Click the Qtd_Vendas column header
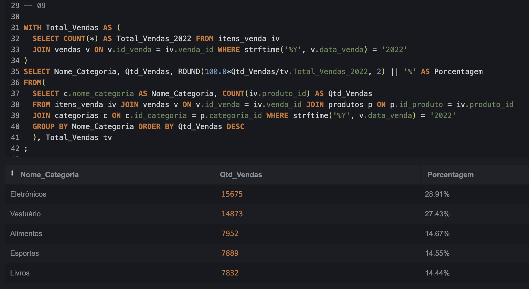 (241, 175)
